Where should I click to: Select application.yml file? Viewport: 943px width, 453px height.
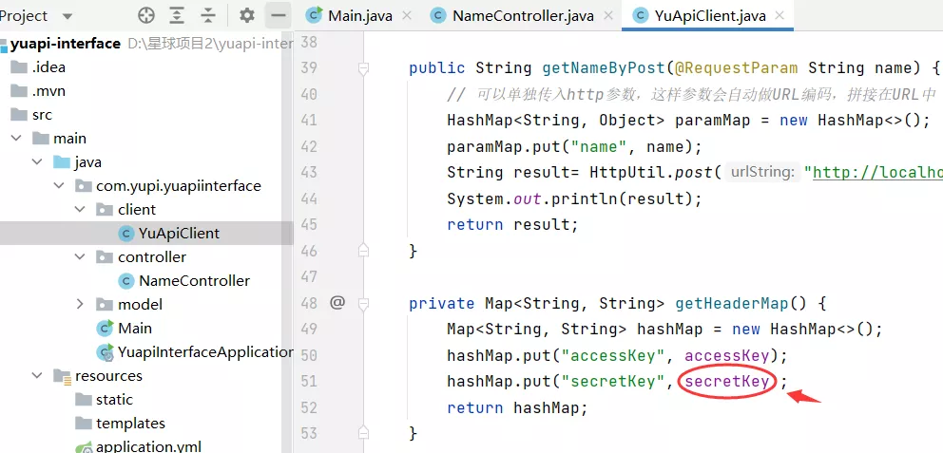[148, 446]
